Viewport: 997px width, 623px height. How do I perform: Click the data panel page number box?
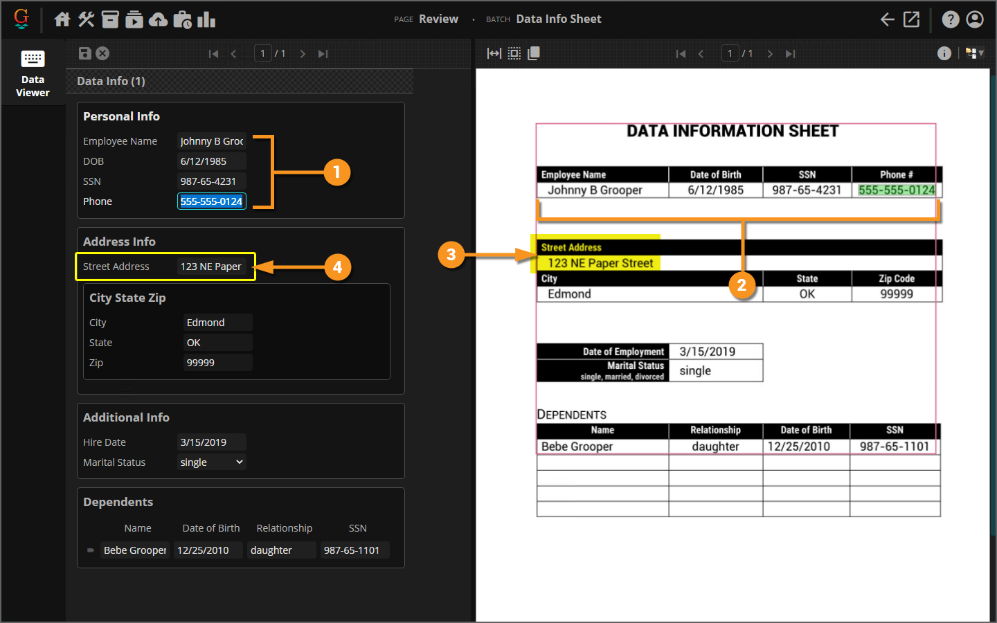point(263,53)
